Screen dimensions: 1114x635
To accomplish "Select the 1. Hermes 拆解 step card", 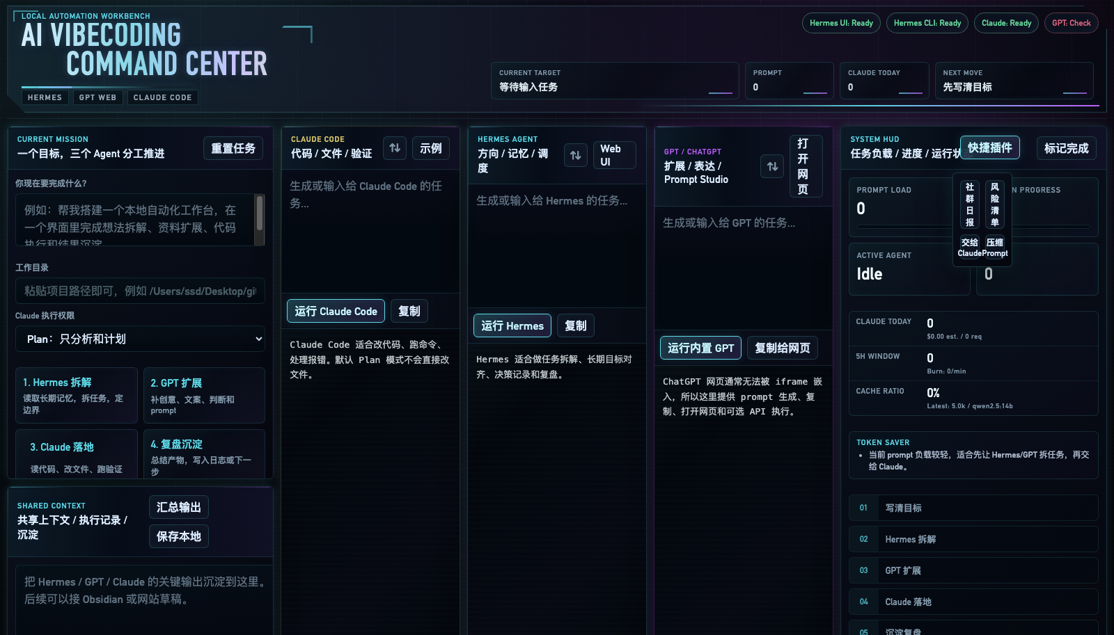I will point(77,396).
